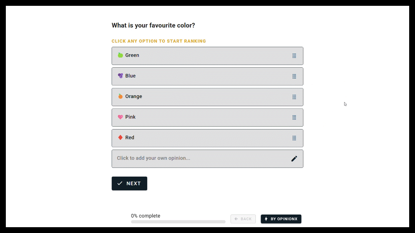415x233 pixels.
Task: Click the add your own opinion field
Action: click(x=195, y=159)
